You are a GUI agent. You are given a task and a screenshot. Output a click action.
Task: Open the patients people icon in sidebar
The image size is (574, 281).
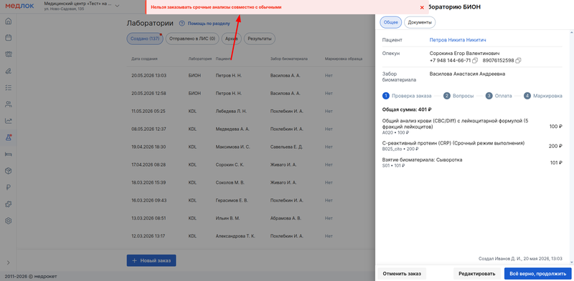tap(9, 104)
